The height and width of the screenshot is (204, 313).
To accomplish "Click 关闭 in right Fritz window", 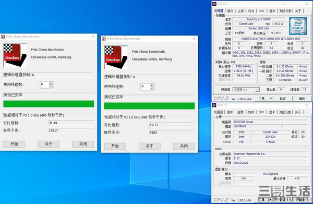I will click(x=184, y=146).
